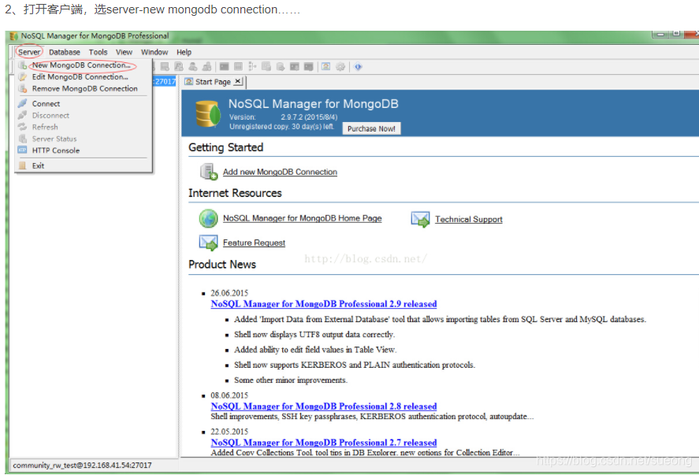Select the highlighted :27017 connection in tree
Screen dimensions: 699x475
(x=165, y=82)
